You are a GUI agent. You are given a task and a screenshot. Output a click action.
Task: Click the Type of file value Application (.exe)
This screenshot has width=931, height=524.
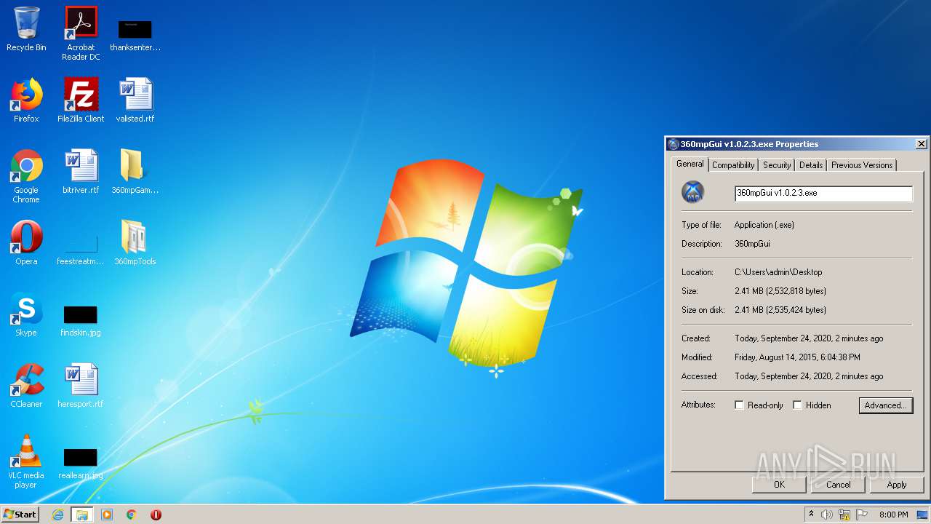pyautogui.click(x=764, y=225)
